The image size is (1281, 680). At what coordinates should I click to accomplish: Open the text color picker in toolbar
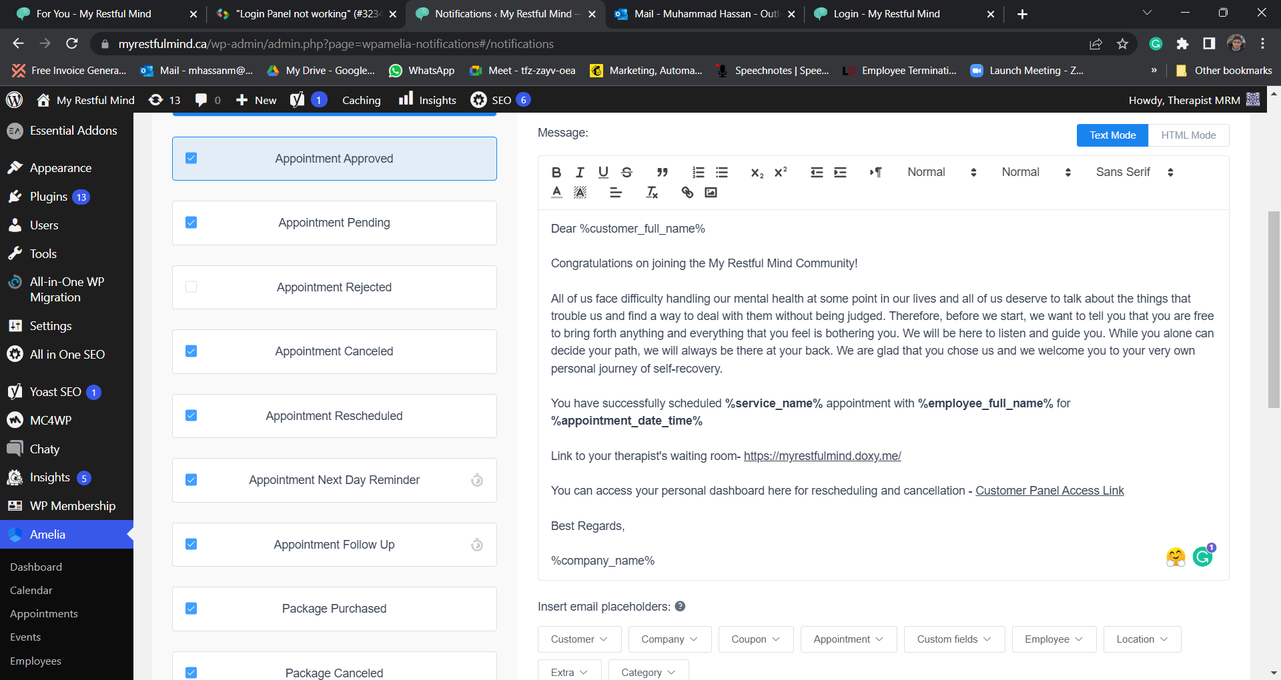click(x=556, y=193)
